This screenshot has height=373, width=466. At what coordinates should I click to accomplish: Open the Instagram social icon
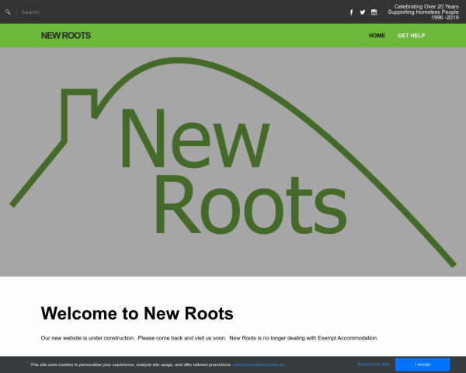coord(374,12)
